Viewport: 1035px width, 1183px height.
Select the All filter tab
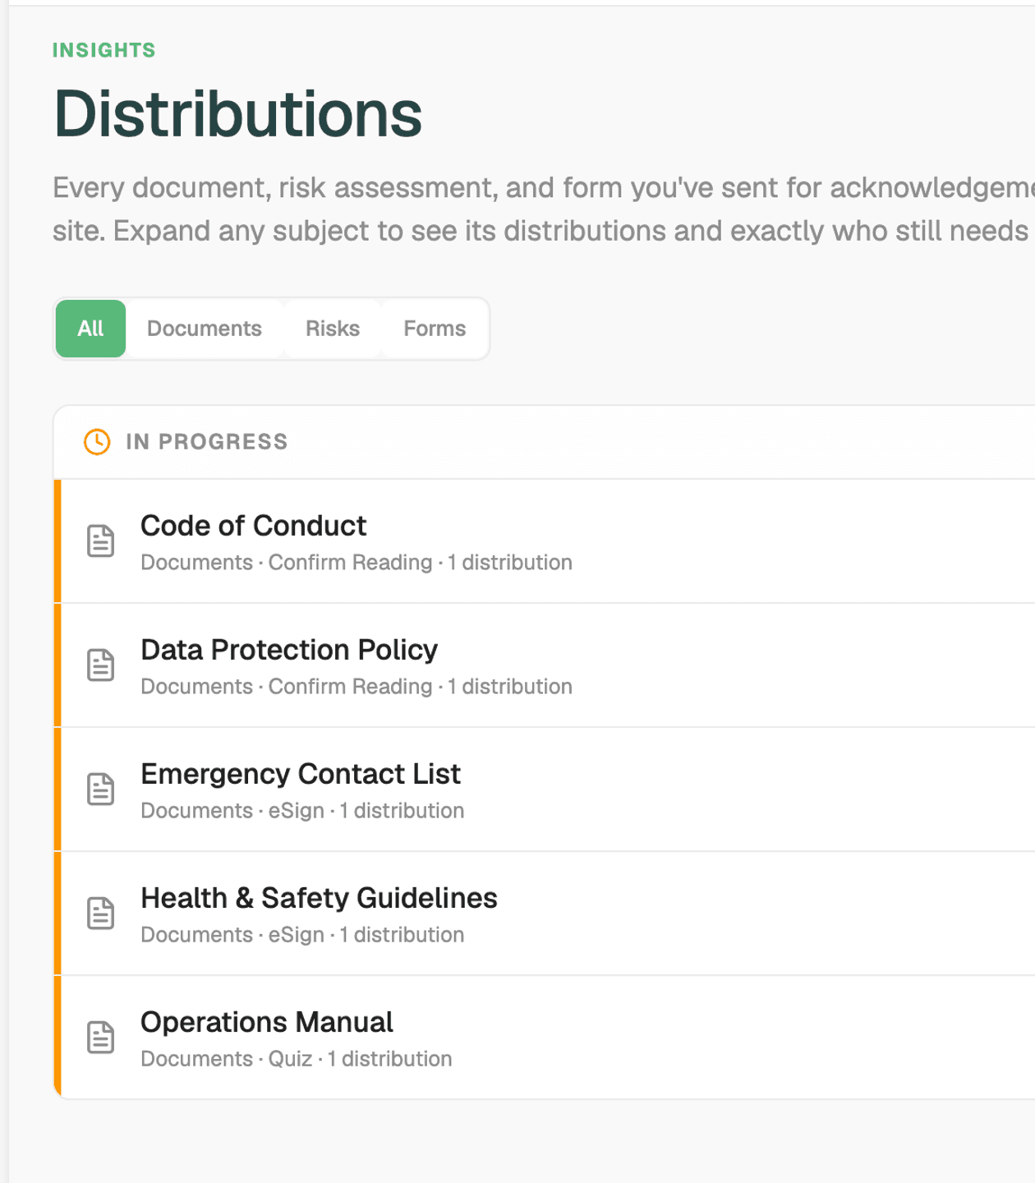point(90,329)
